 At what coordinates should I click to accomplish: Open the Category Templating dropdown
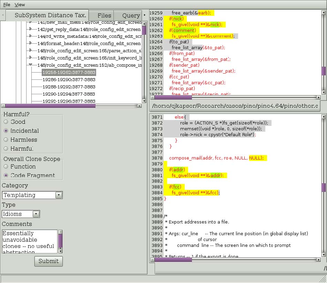pos(32,195)
